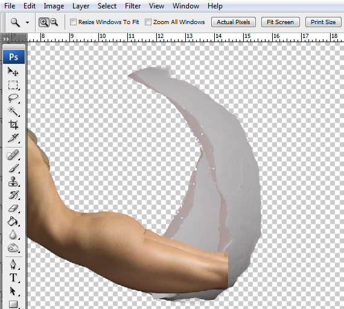This screenshot has height=309, width=344.
Task: Select the Clone Stamp tool
Action: pos(13,182)
